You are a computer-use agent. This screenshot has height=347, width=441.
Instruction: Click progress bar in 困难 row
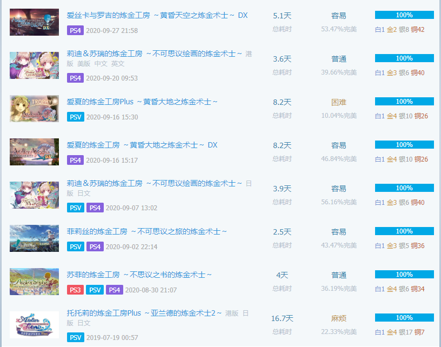pyautogui.click(x=404, y=102)
